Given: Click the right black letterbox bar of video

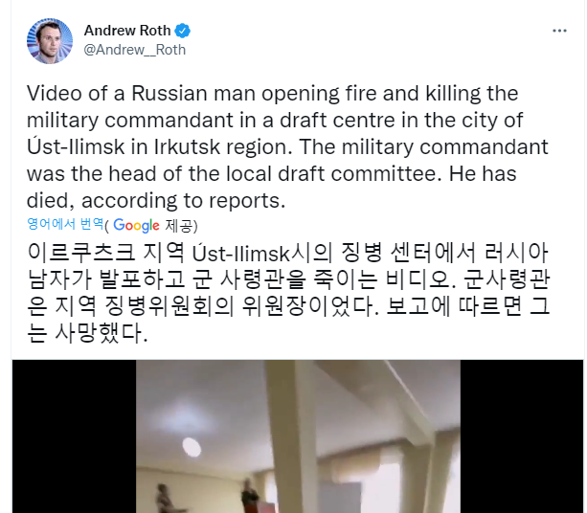Looking at the screenshot, I should (522, 436).
